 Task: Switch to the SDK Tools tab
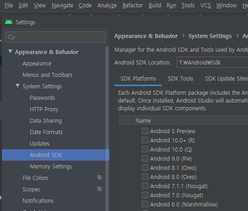pos(180,79)
